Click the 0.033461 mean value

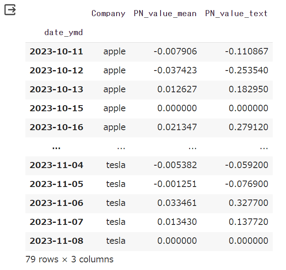[177, 203]
